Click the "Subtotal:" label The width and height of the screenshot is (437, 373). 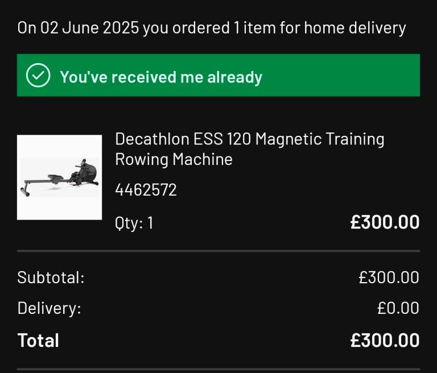(x=51, y=277)
